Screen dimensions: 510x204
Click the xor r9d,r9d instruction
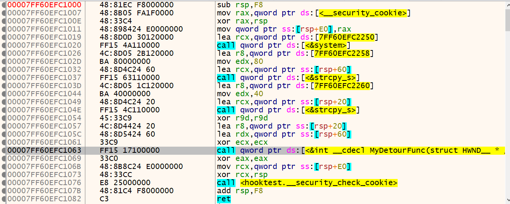[239, 118]
